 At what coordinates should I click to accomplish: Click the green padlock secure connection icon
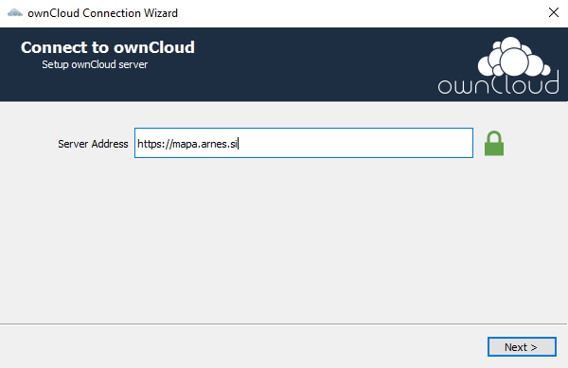point(494,143)
